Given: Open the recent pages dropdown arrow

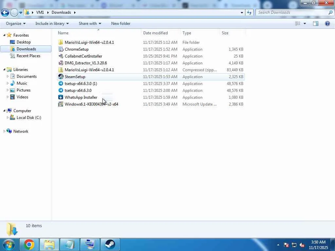Looking at the screenshot, I should click(21, 13).
